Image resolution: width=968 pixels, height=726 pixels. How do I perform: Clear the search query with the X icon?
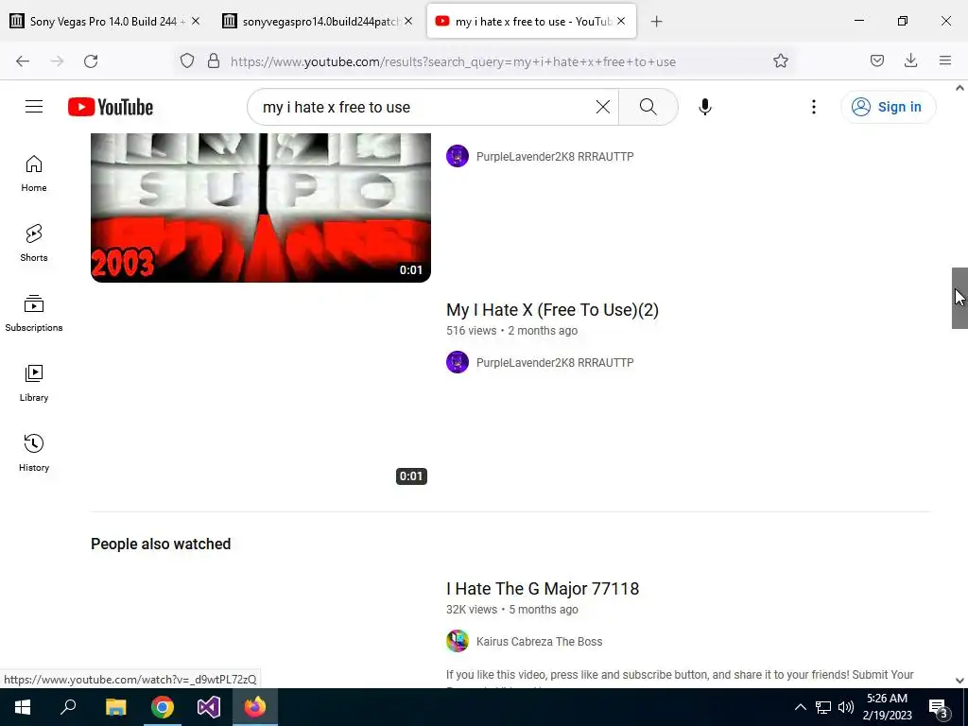[602, 107]
